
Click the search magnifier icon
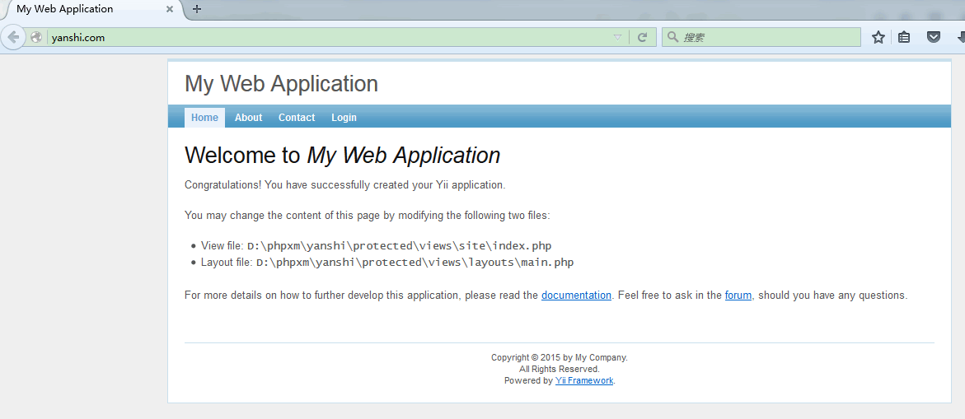(672, 37)
